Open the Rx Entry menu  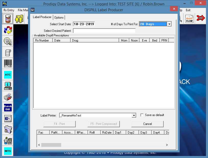9,10
